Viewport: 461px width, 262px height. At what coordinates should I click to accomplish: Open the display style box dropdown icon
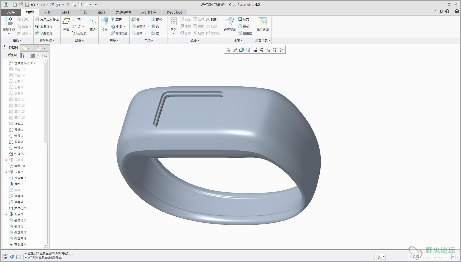241,50
